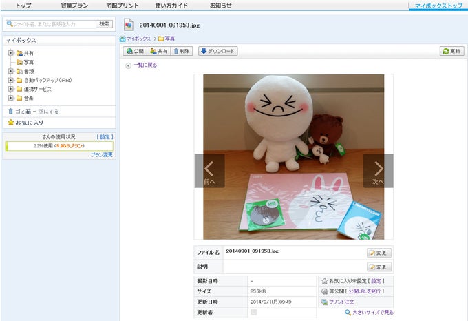Show previous photo with 前へ arrow
Viewport: 468px width, 321px height.
(x=209, y=171)
